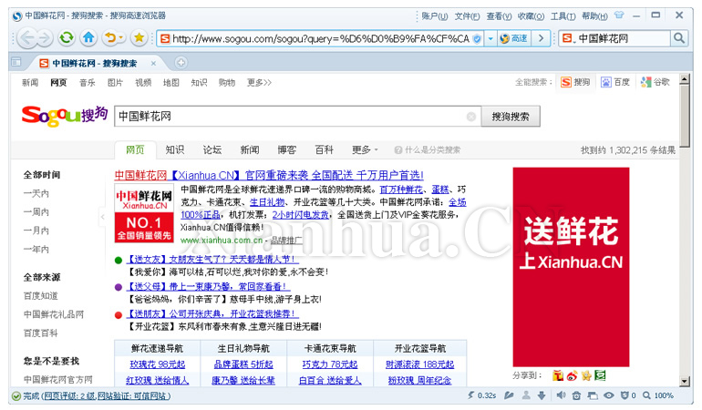Image resolution: width=702 pixels, height=410 pixels.
Task: Open the 2小时闪电发货 link
Action: coord(301,215)
